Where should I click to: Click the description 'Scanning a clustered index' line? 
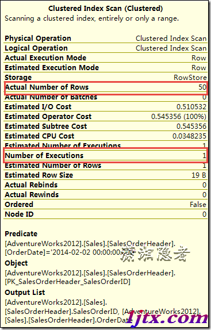point(91,18)
